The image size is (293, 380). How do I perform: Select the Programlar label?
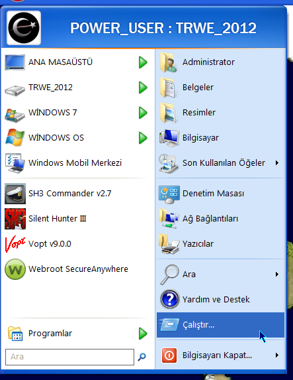tap(50, 334)
